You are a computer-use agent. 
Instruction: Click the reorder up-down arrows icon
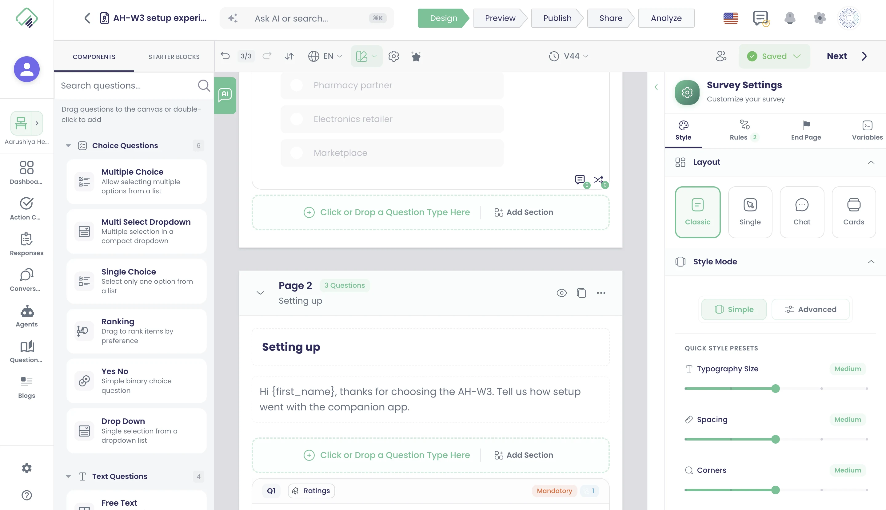(x=289, y=56)
